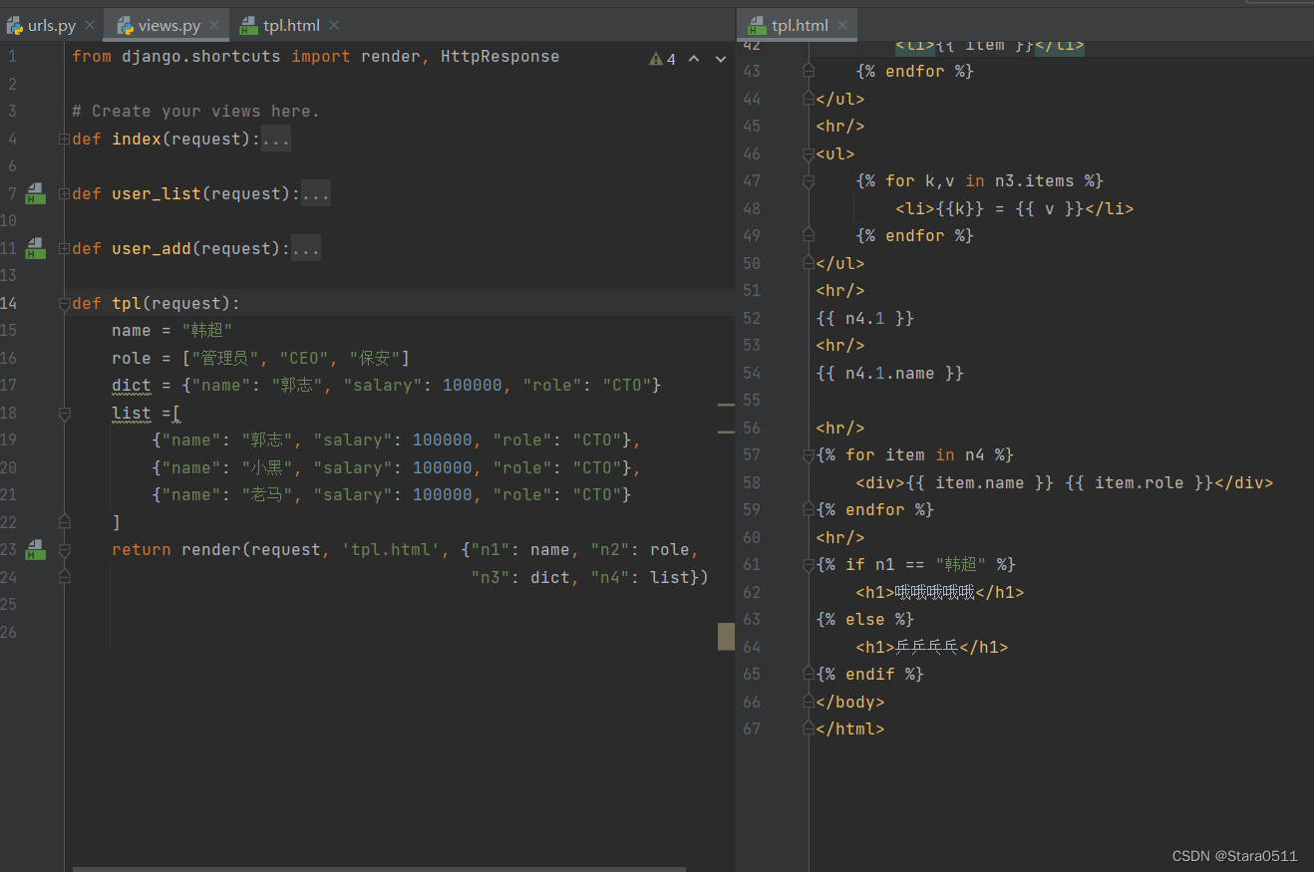Screen dimensions: 1314x872
Task: Click '{% if n1 == "韩超" %}' condition
Action: [x=915, y=564]
